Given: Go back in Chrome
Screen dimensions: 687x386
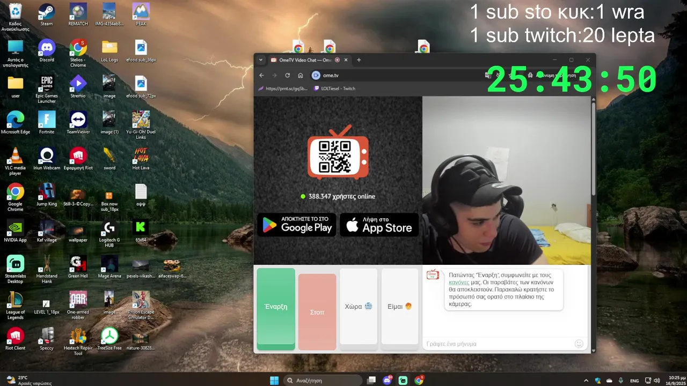Looking at the screenshot, I should [x=262, y=76].
